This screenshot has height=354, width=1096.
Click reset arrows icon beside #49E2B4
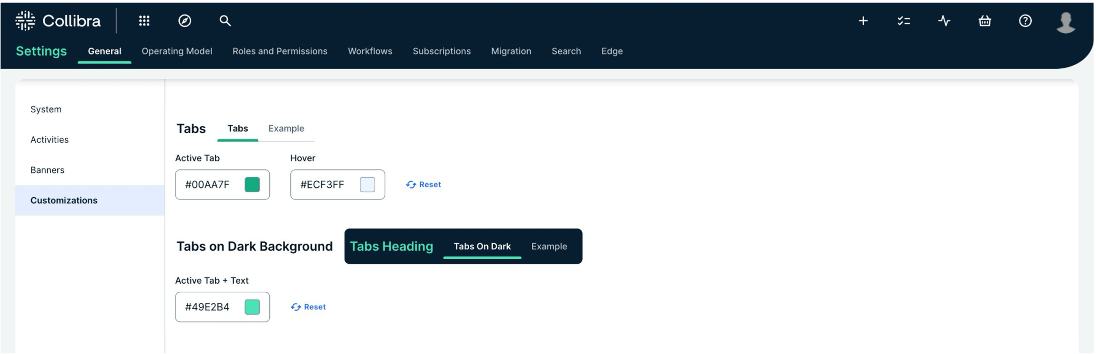pos(296,307)
